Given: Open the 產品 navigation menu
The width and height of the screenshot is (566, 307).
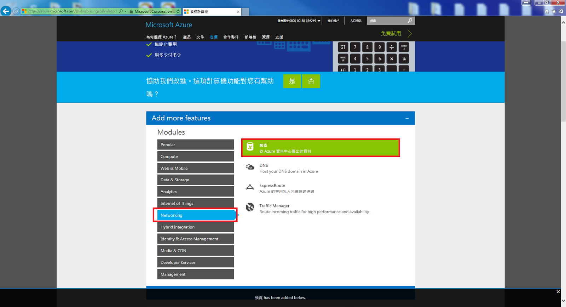Looking at the screenshot, I should tap(187, 37).
